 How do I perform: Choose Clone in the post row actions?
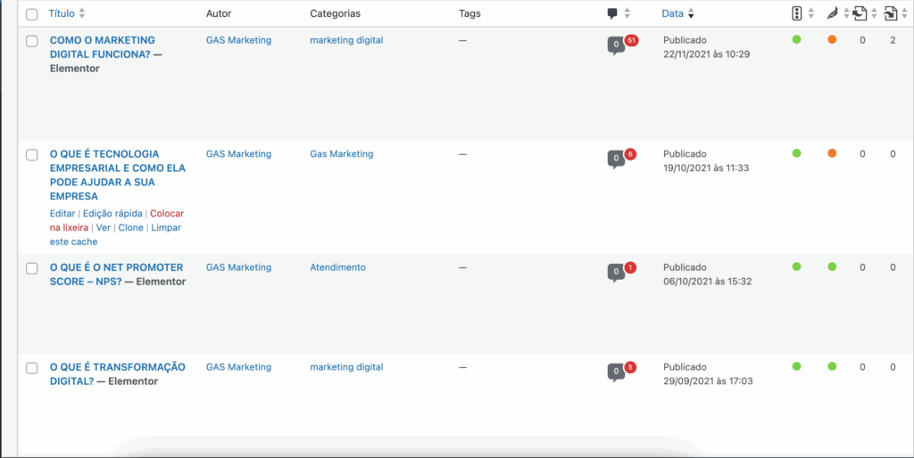[x=130, y=228]
